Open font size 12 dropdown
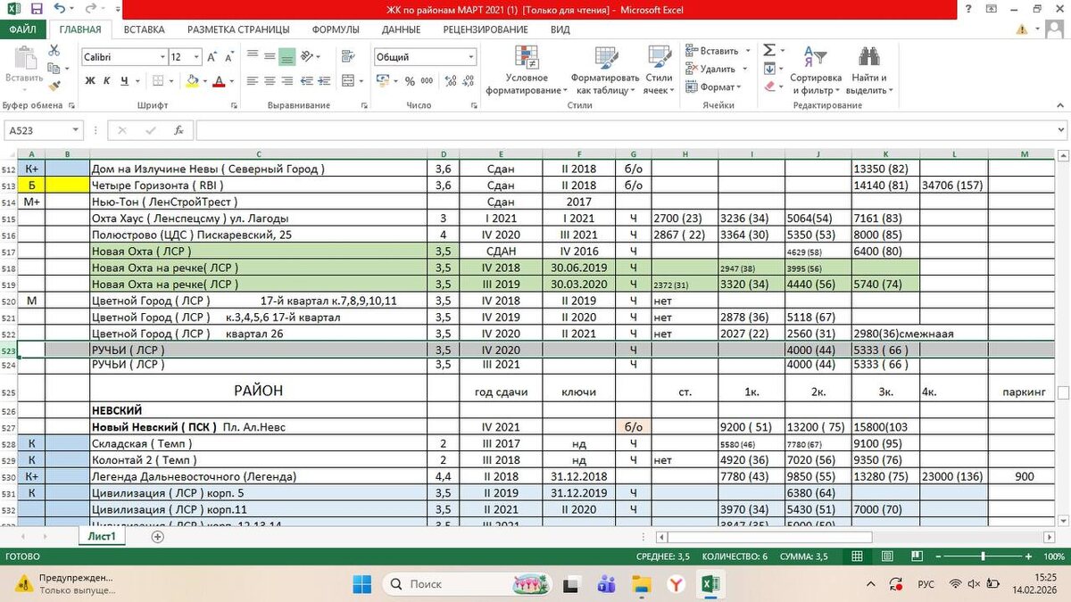1071x602 pixels. 197,57
